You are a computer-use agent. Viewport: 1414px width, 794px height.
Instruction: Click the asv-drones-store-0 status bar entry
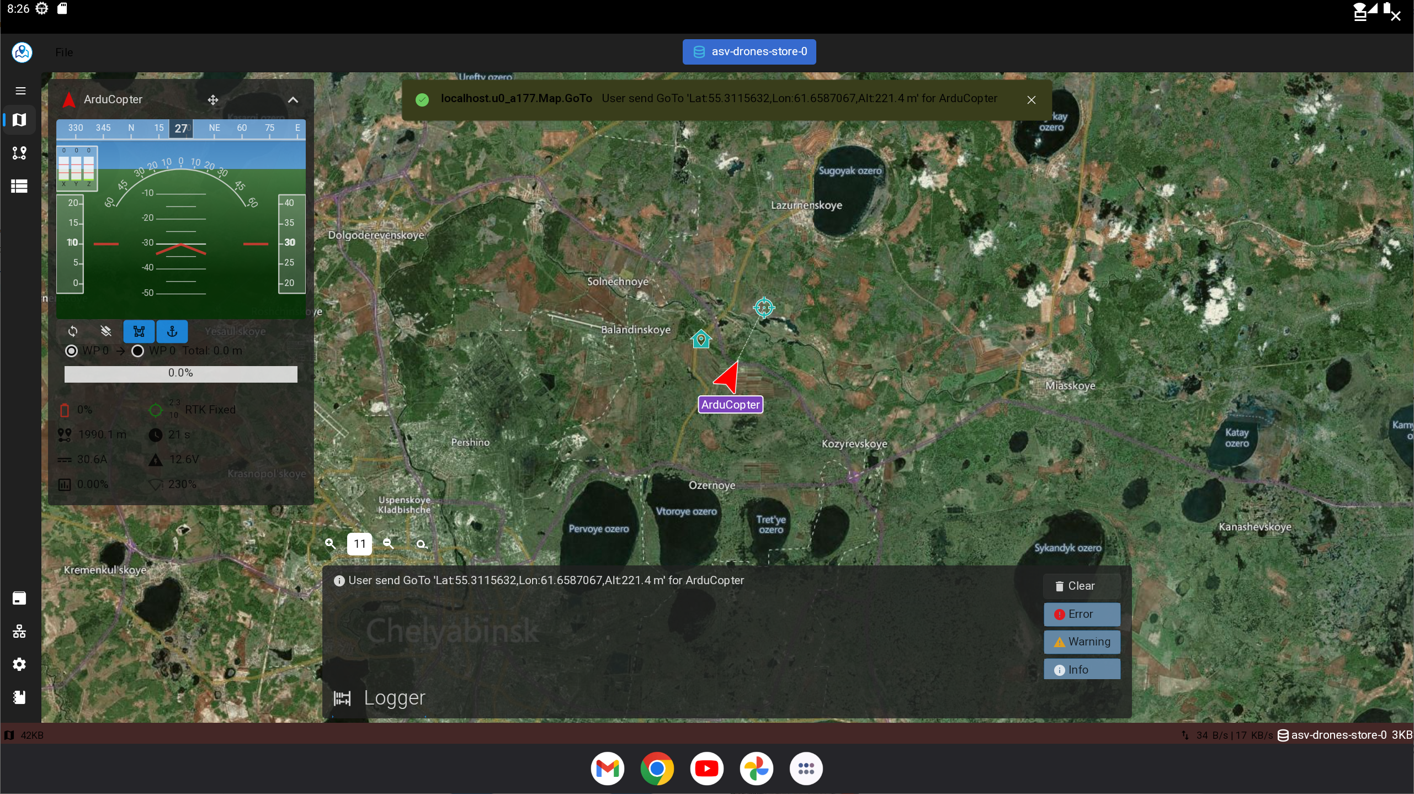click(x=1344, y=735)
